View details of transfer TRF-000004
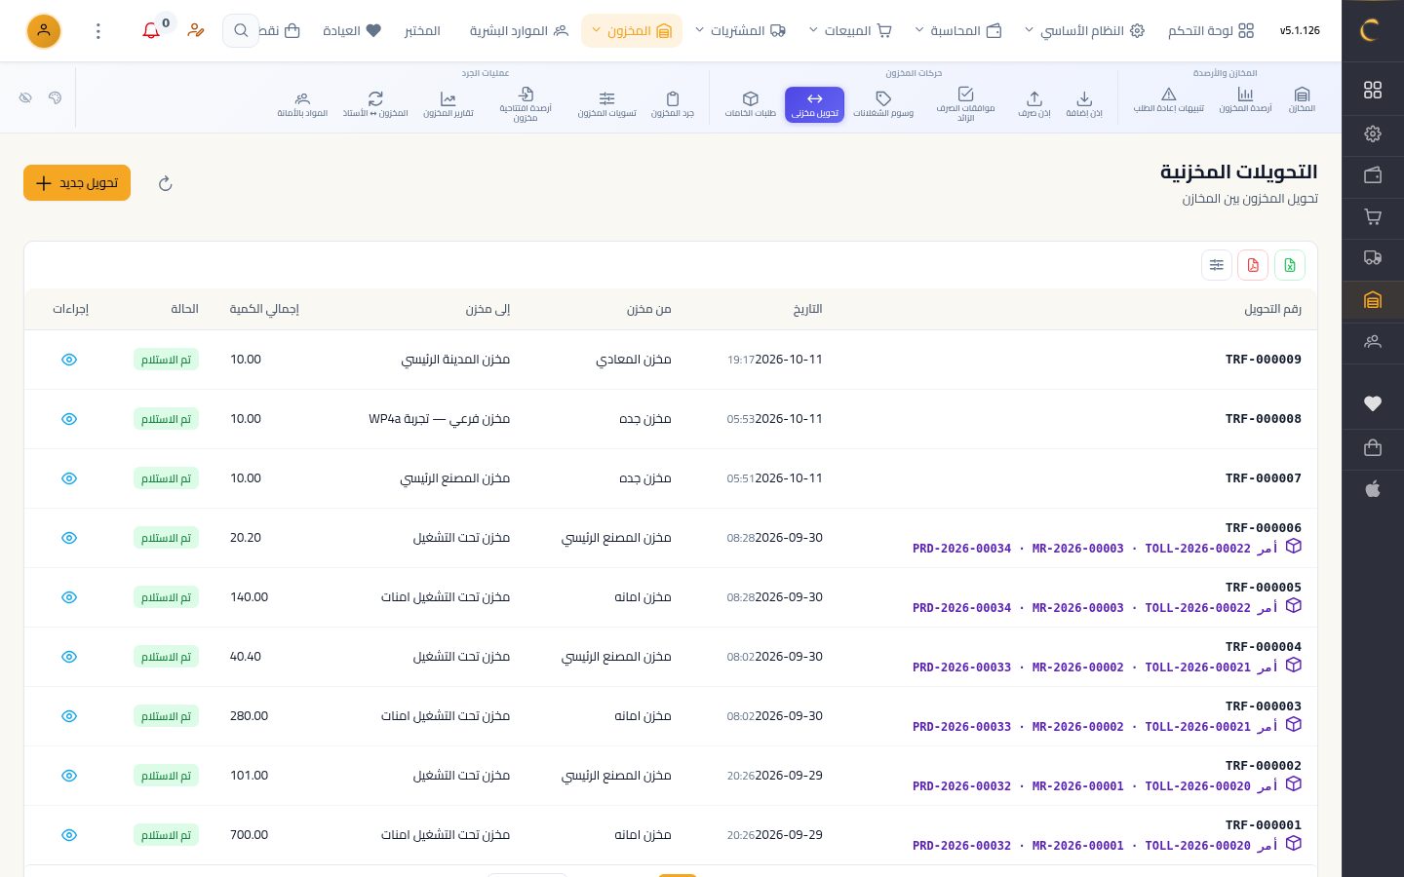1404x877 pixels. click(69, 657)
